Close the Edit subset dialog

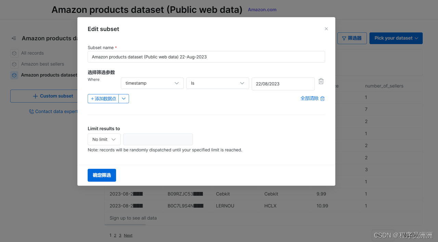[x=326, y=29]
